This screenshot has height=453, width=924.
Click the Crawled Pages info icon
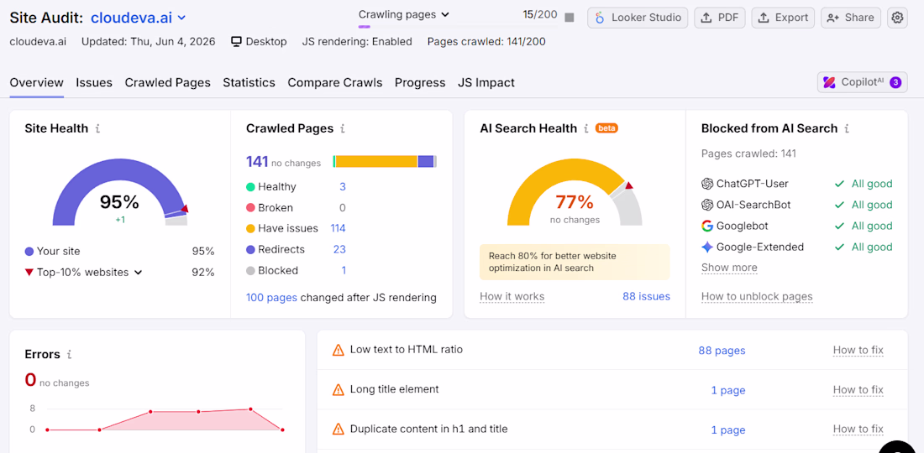point(343,128)
